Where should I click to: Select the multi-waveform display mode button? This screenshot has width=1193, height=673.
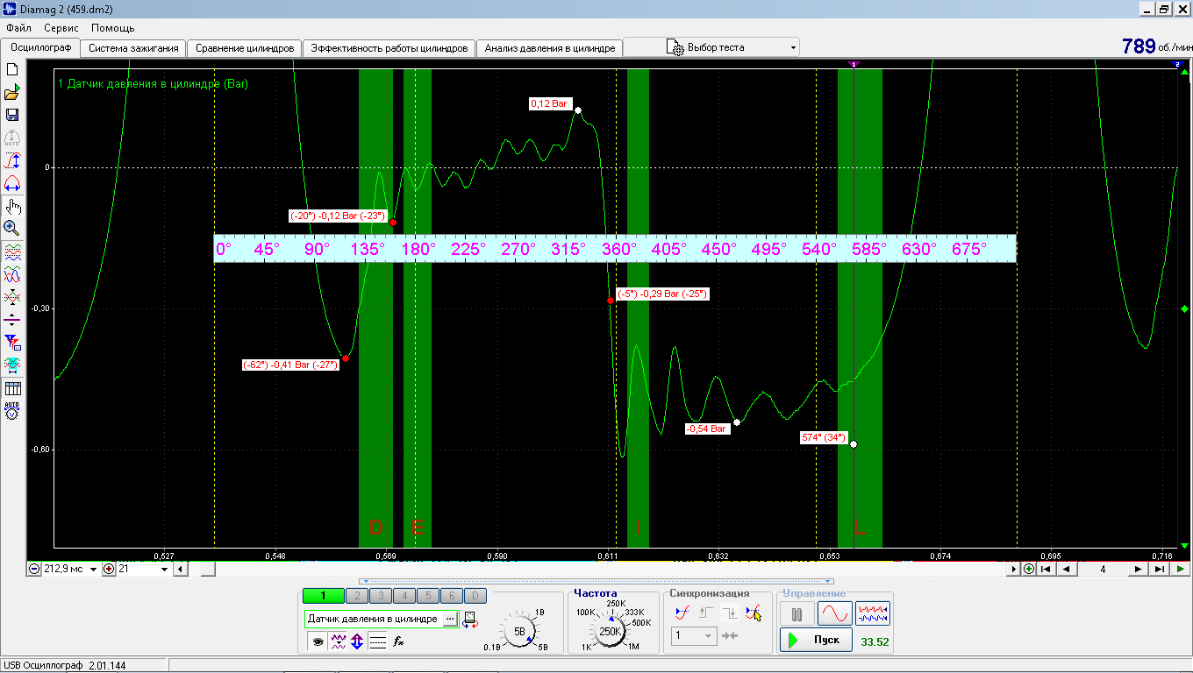[x=873, y=613]
